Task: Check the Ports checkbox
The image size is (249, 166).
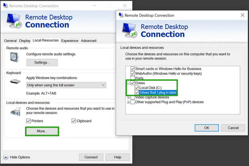Action: coord(133,78)
